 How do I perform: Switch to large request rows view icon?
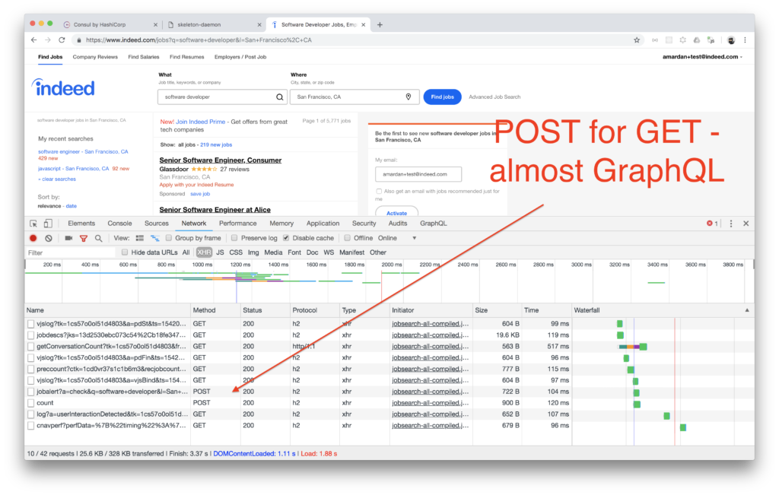tap(140, 238)
